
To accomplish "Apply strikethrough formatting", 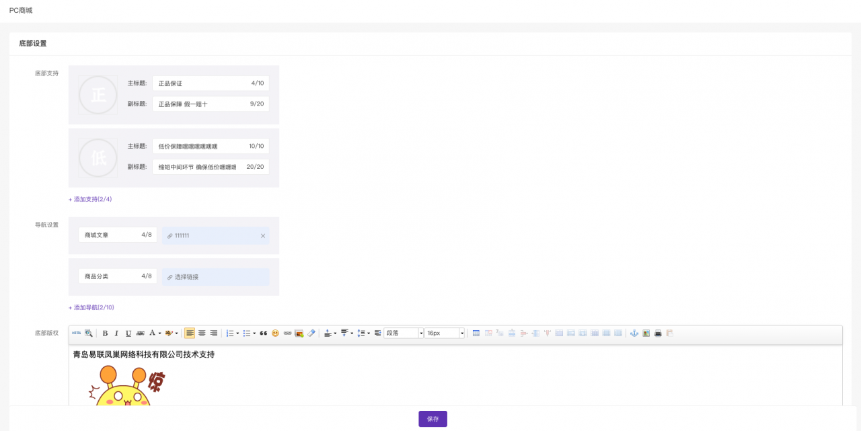I will coord(141,333).
